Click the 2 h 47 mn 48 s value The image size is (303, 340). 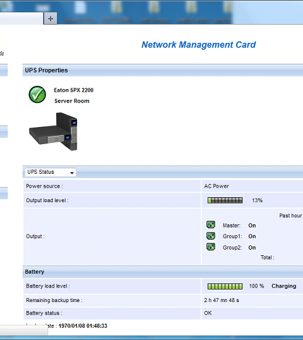tap(222, 300)
